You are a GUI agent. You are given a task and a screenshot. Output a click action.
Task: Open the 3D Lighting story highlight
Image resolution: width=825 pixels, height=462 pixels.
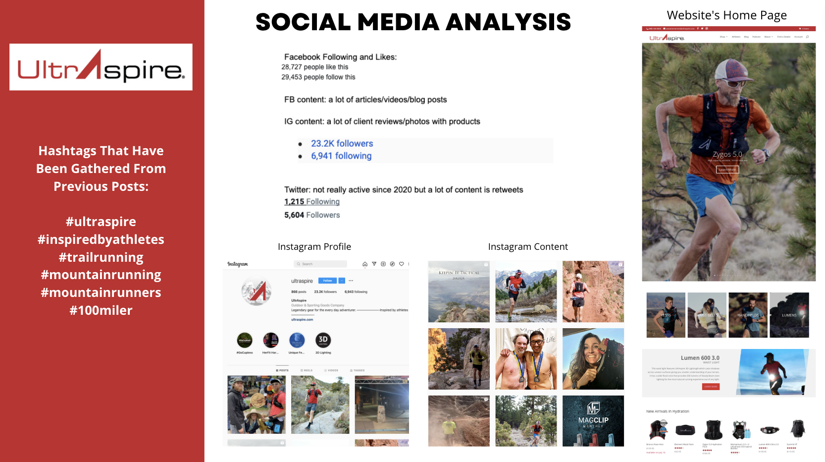(x=323, y=340)
